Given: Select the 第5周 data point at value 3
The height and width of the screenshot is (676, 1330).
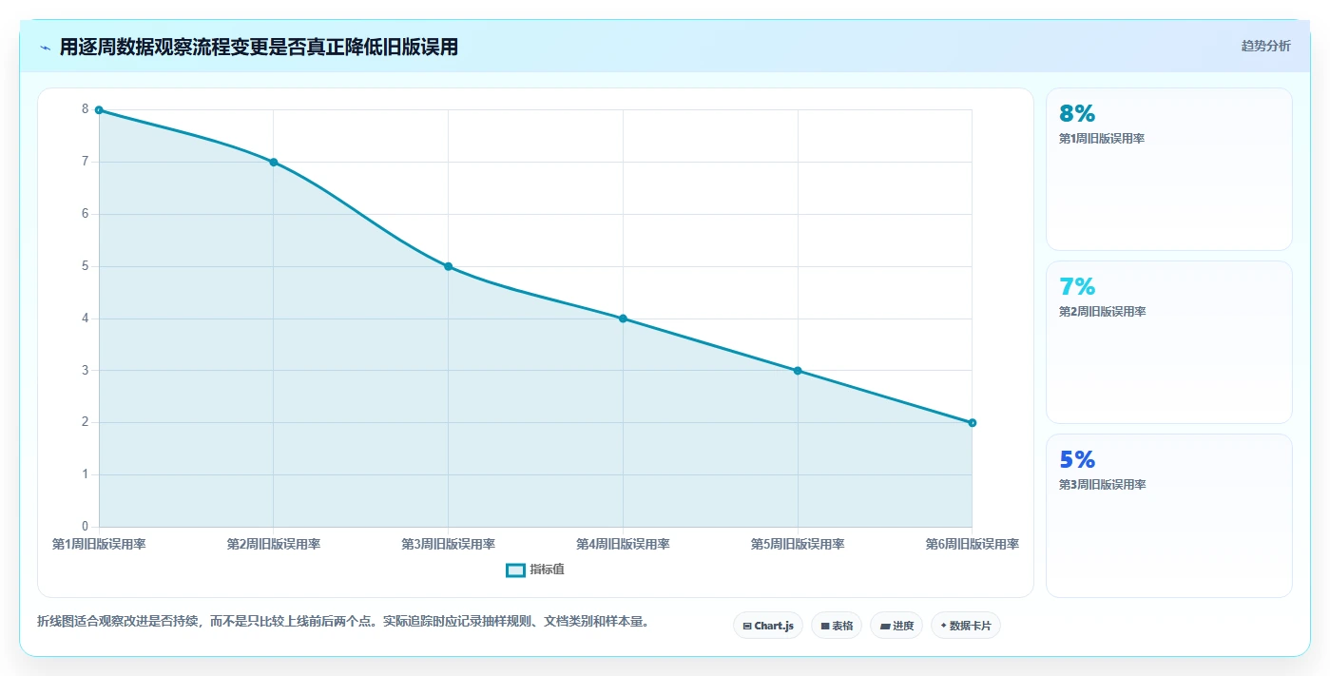Looking at the screenshot, I should point(798,371).
